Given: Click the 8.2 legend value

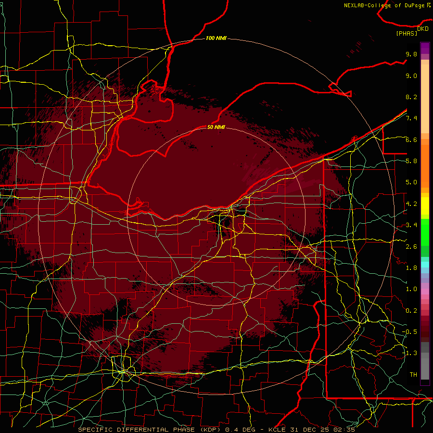Looking at the screenshot, I should pos(411,97).
